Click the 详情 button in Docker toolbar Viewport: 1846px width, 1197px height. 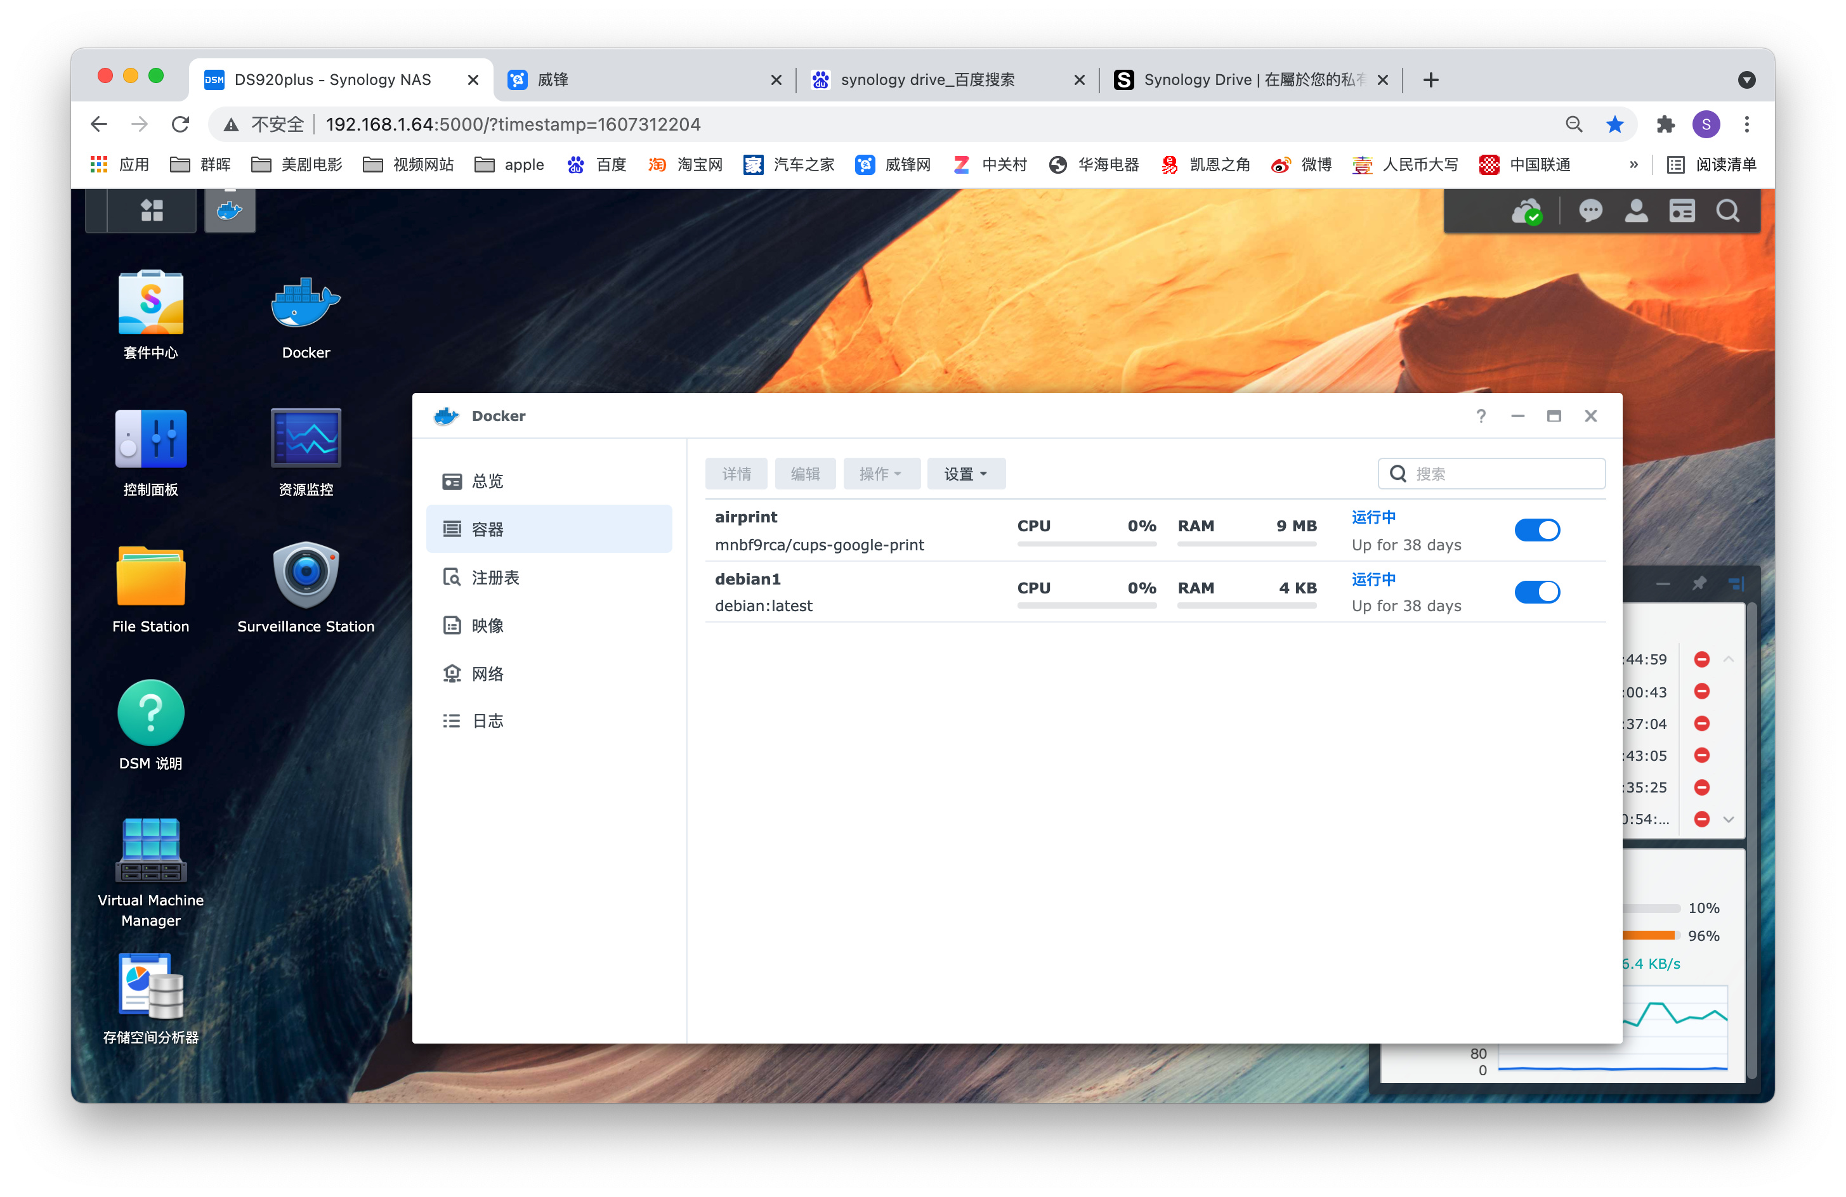point(736,474)
